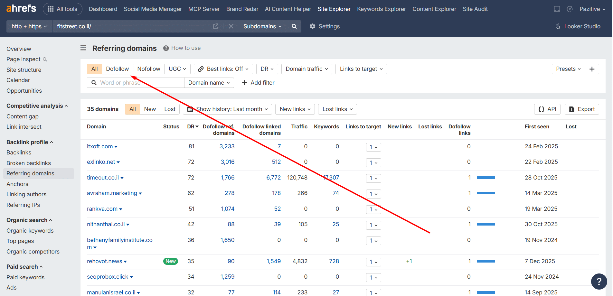The width and height of the screenshot is (613, 296).
Task: Open the Best links: Off dropdown
Action: coord(223,69)
